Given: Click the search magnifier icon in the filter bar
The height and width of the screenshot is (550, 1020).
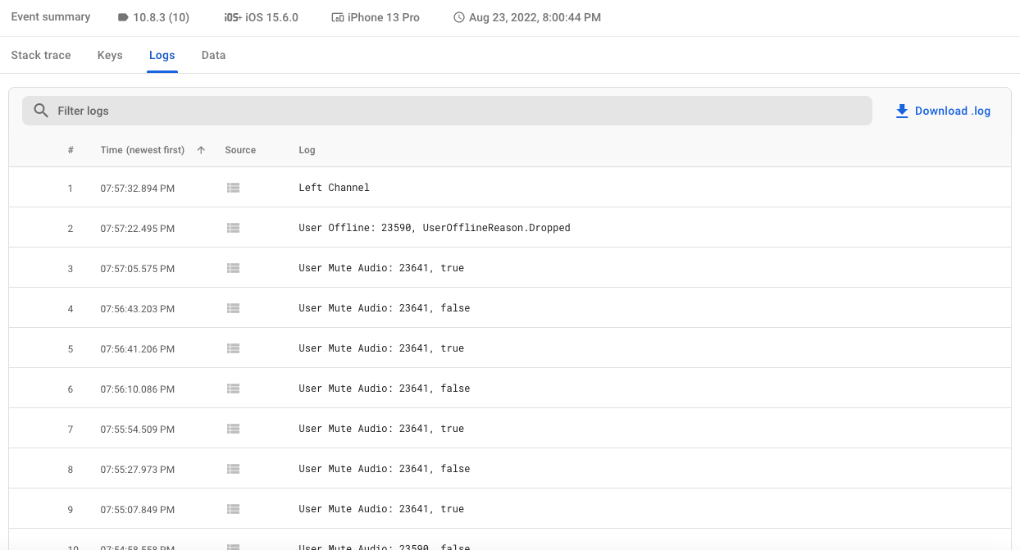Looking at the screenshot, I should 40,110.
